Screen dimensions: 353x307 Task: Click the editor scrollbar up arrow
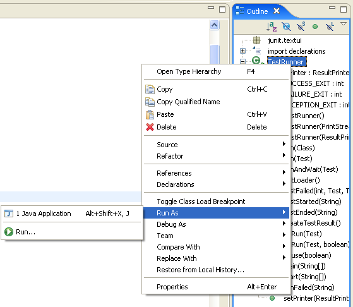tap(214, 25)
